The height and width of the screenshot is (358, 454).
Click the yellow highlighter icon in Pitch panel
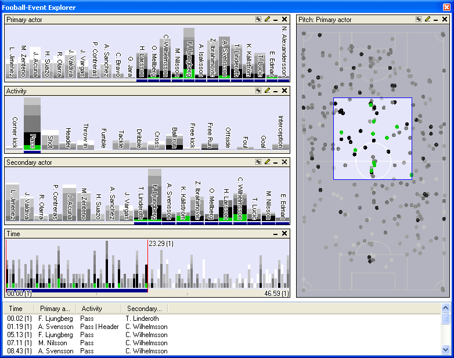(x=427, y=19)
